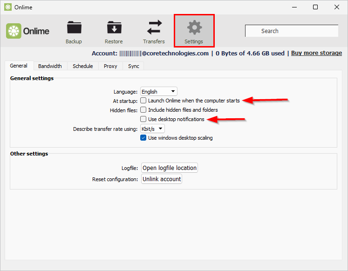Click the 'Reset configuration:' label
Screen dimensions: 348x271
coord(115,179)
